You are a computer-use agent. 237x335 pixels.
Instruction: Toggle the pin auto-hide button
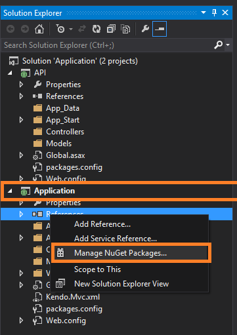214,12
